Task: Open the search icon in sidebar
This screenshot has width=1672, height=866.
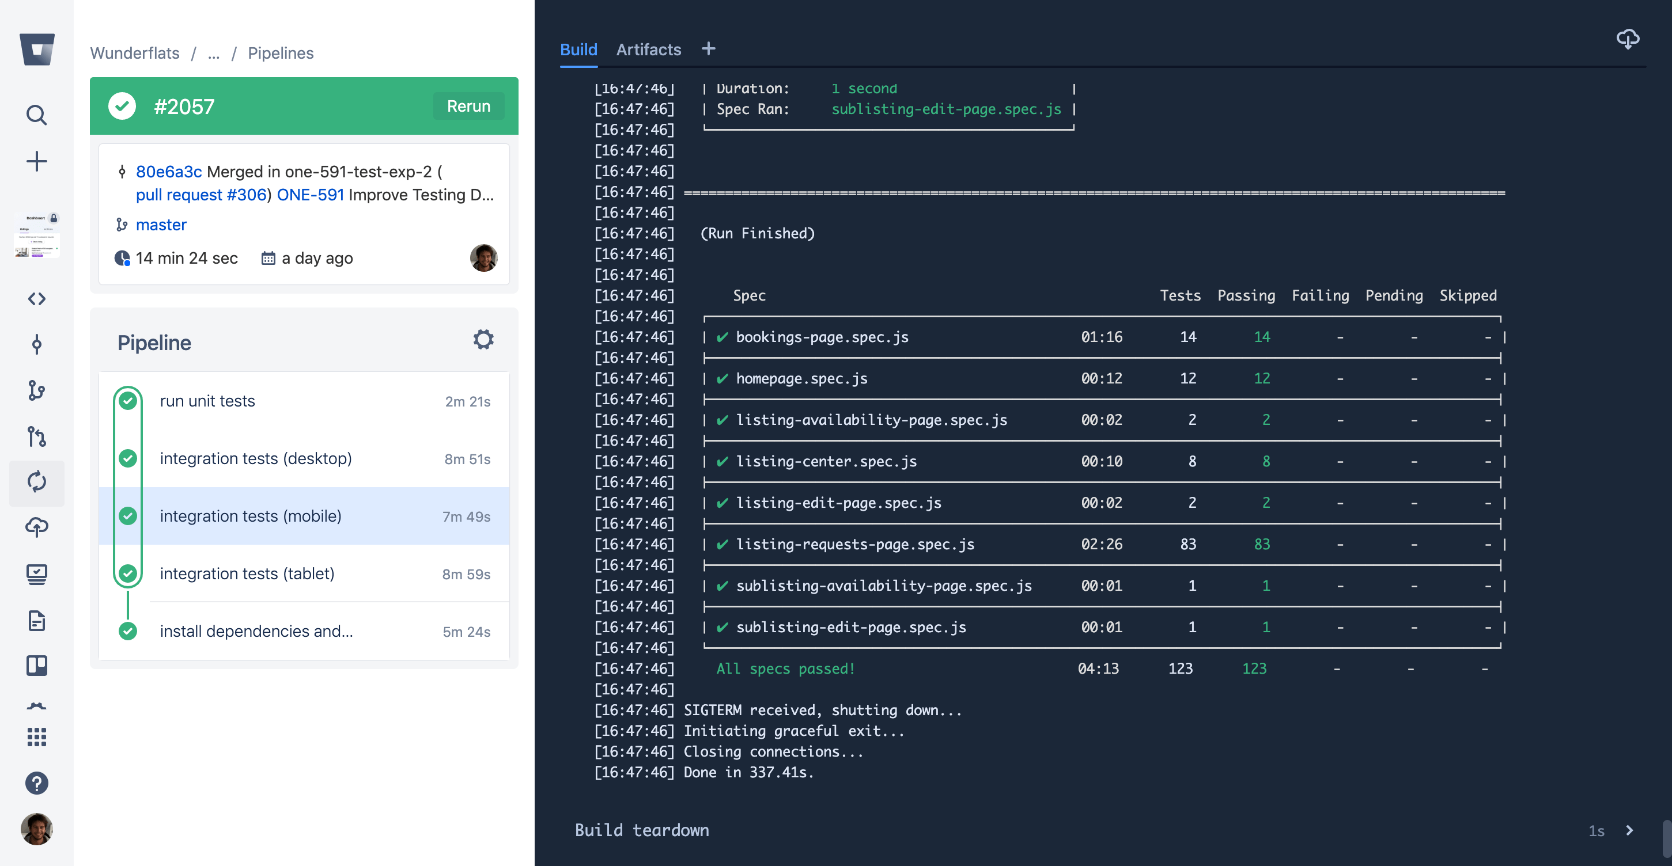Action: point(37,115)
